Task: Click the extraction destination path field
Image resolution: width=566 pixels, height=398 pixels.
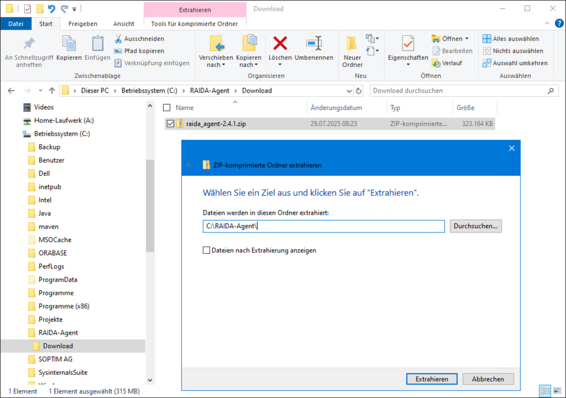Action: coord(323,226)
